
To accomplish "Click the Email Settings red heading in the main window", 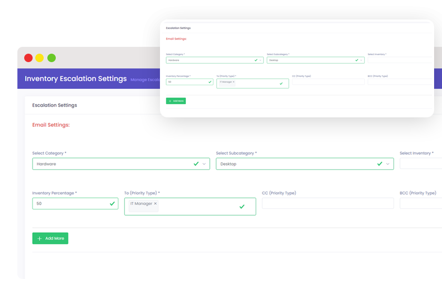I will (x=51, y=125).
